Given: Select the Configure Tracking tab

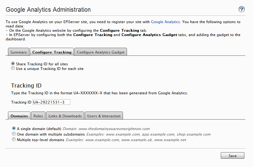Looking at the screenshot, I should [x=52, y=52].
